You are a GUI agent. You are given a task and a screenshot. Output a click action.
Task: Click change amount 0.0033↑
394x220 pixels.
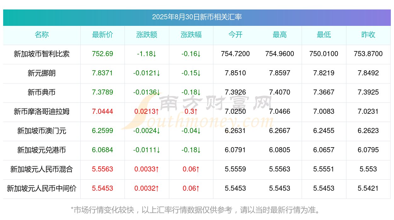[x=147, y=169]
